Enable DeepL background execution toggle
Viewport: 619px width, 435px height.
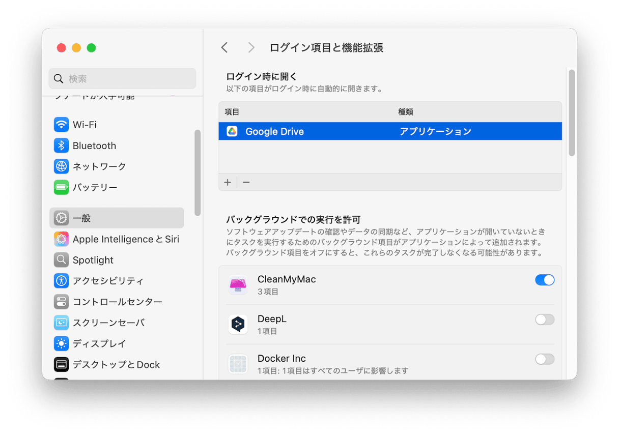tap(544, 320)
